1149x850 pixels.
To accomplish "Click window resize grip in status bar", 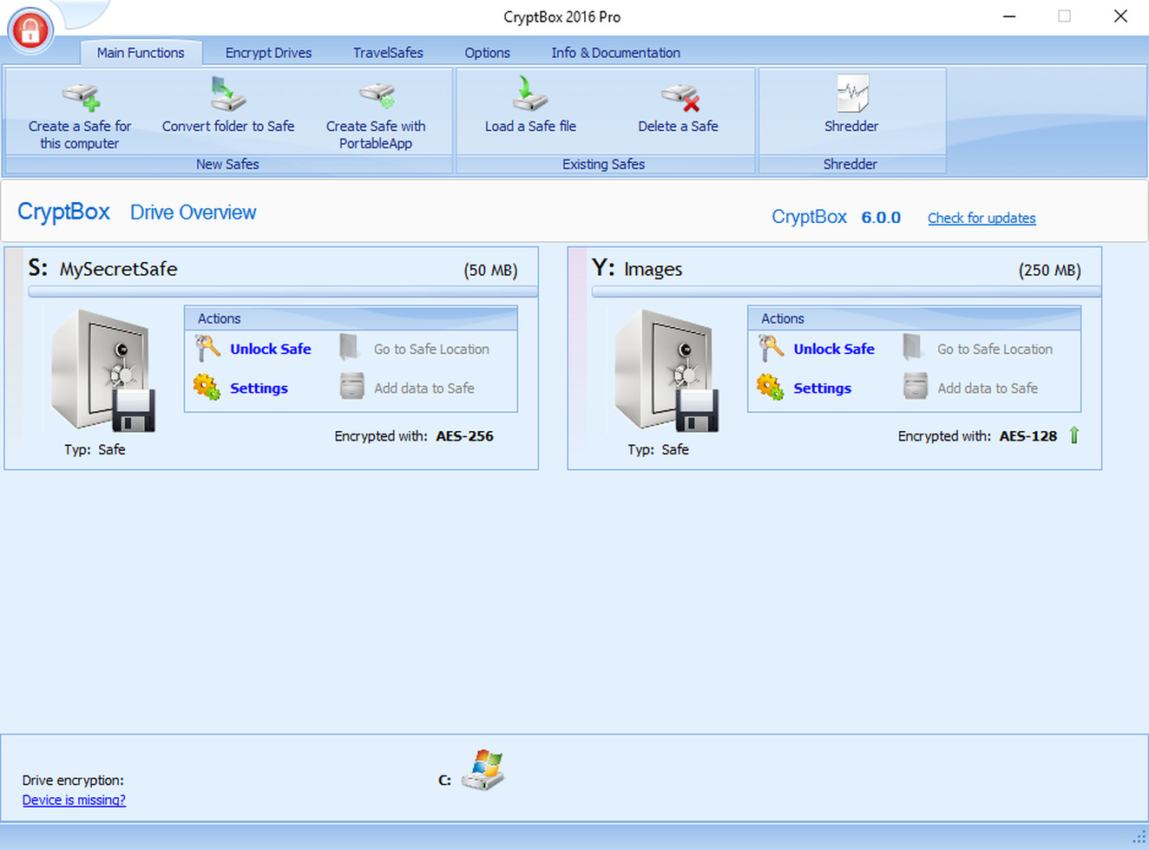I will pyautogui.click(x=1139, y=836).
